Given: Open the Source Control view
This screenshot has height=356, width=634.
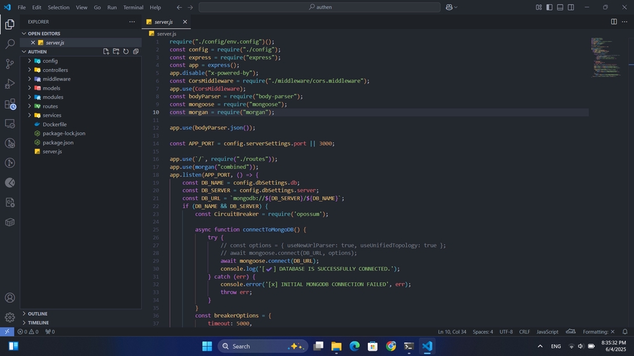Looking at the screenshot, I should pyautogui.click(x=10, y=64).
